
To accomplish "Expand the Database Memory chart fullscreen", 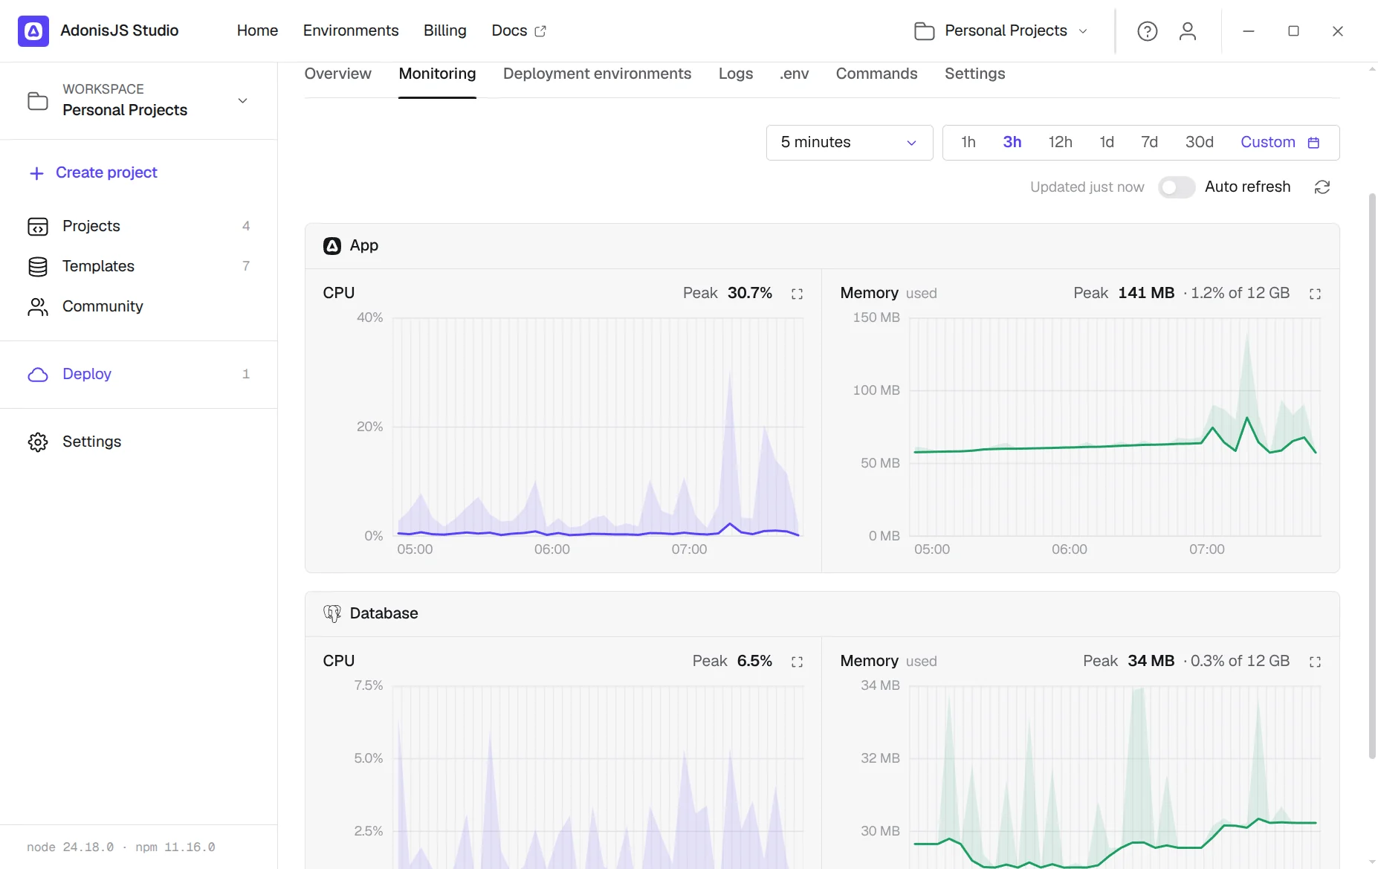I will click(1315, 662).
